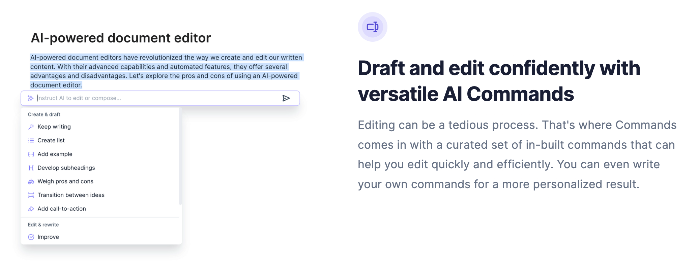Choose Develop subheadings command

[x=66, y=168]
